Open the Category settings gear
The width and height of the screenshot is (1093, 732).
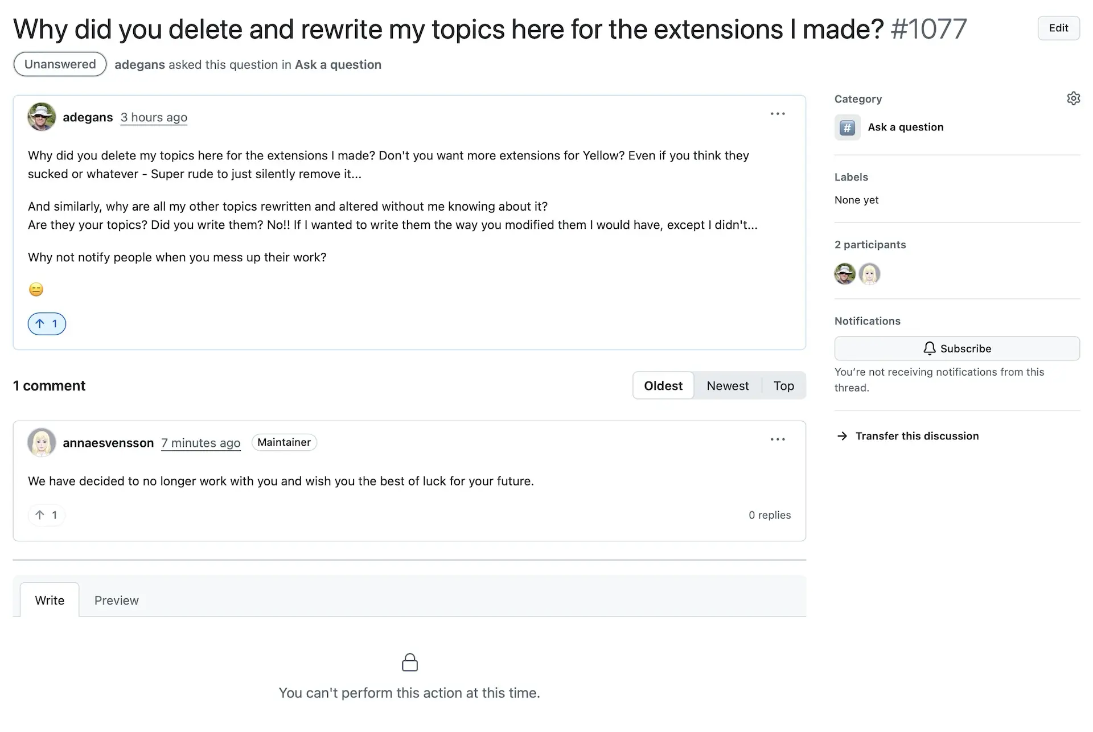point(1073,98)
